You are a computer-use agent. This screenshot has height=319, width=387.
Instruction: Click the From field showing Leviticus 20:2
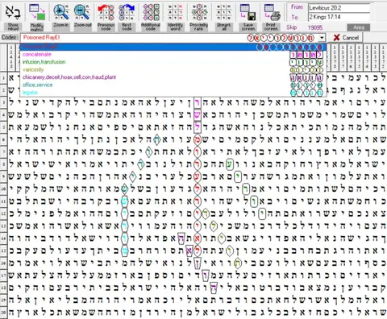pyautogui.click(x=339, y=8)
